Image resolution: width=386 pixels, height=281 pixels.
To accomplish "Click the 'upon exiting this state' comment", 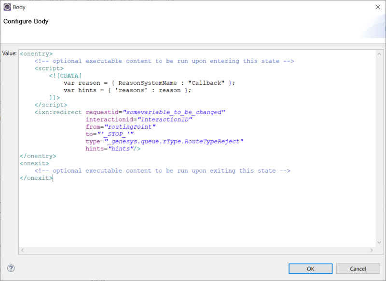I will [163, 171].
